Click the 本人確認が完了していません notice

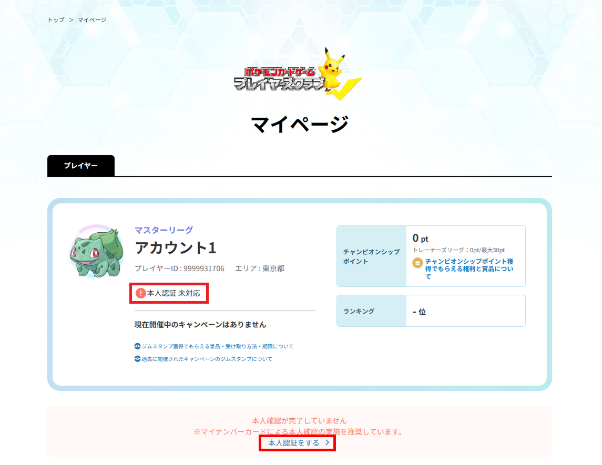click(299, 421)
